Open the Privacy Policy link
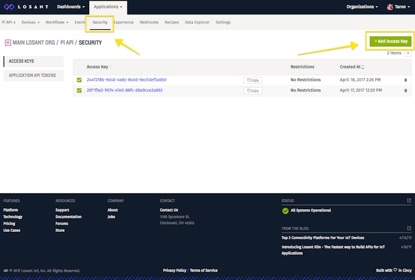Screen dimensions: 415x280 (175, 270)
